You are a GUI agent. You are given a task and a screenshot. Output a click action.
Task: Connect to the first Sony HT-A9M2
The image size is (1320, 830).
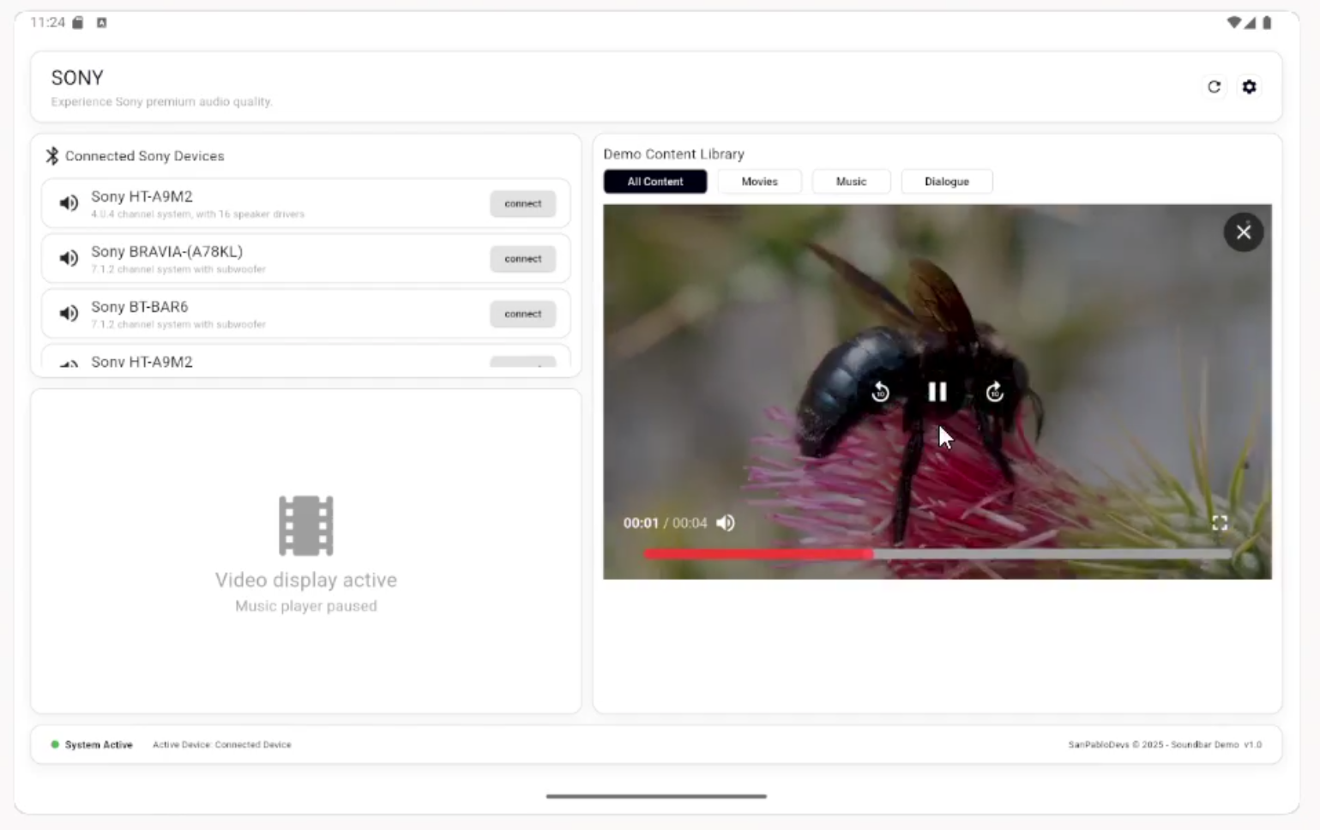click(x=522, y=204)
